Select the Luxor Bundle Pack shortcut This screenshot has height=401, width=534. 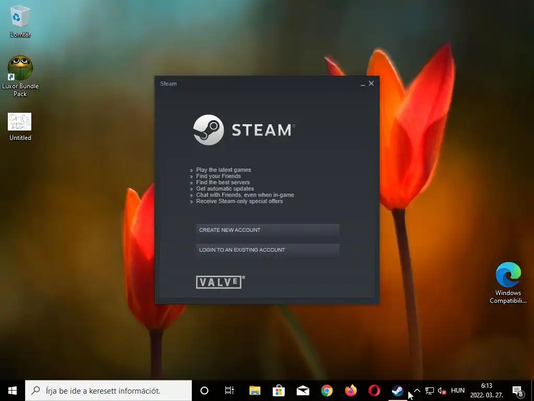point(20,76)
